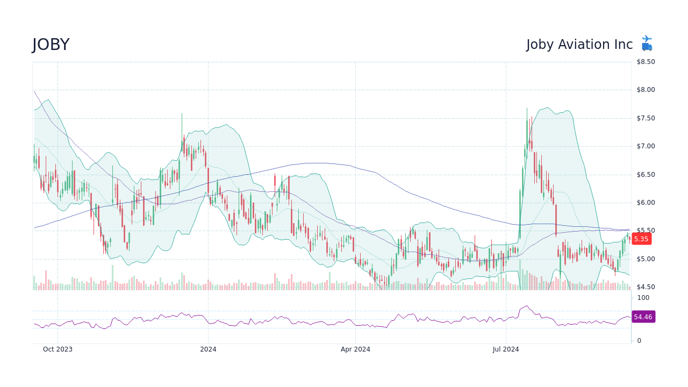Click the RSI scale 100 label
The image size is (688, 387).
click(643, 298)
